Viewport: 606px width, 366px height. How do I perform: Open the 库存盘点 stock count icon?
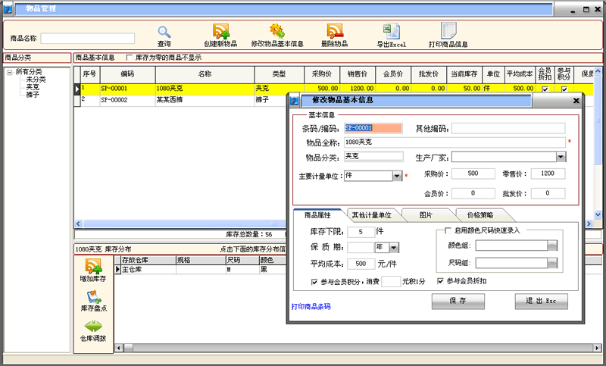pyautogui.click(x=93, y=297)
